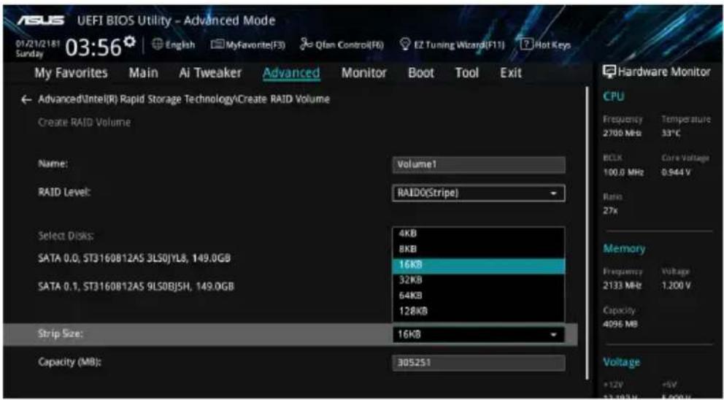Click the arrow on Strip Size dropdown

pyautogui.click(x=554, y=334)
